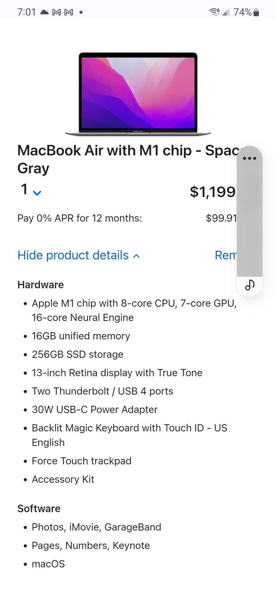This screenshot has height=598, width=276.
Task: Tap the cellular signal bars icon
Action: [x=226, y=12]
